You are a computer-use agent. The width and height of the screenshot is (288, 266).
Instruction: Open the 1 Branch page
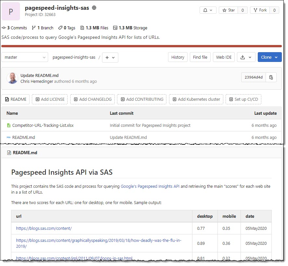43,28
